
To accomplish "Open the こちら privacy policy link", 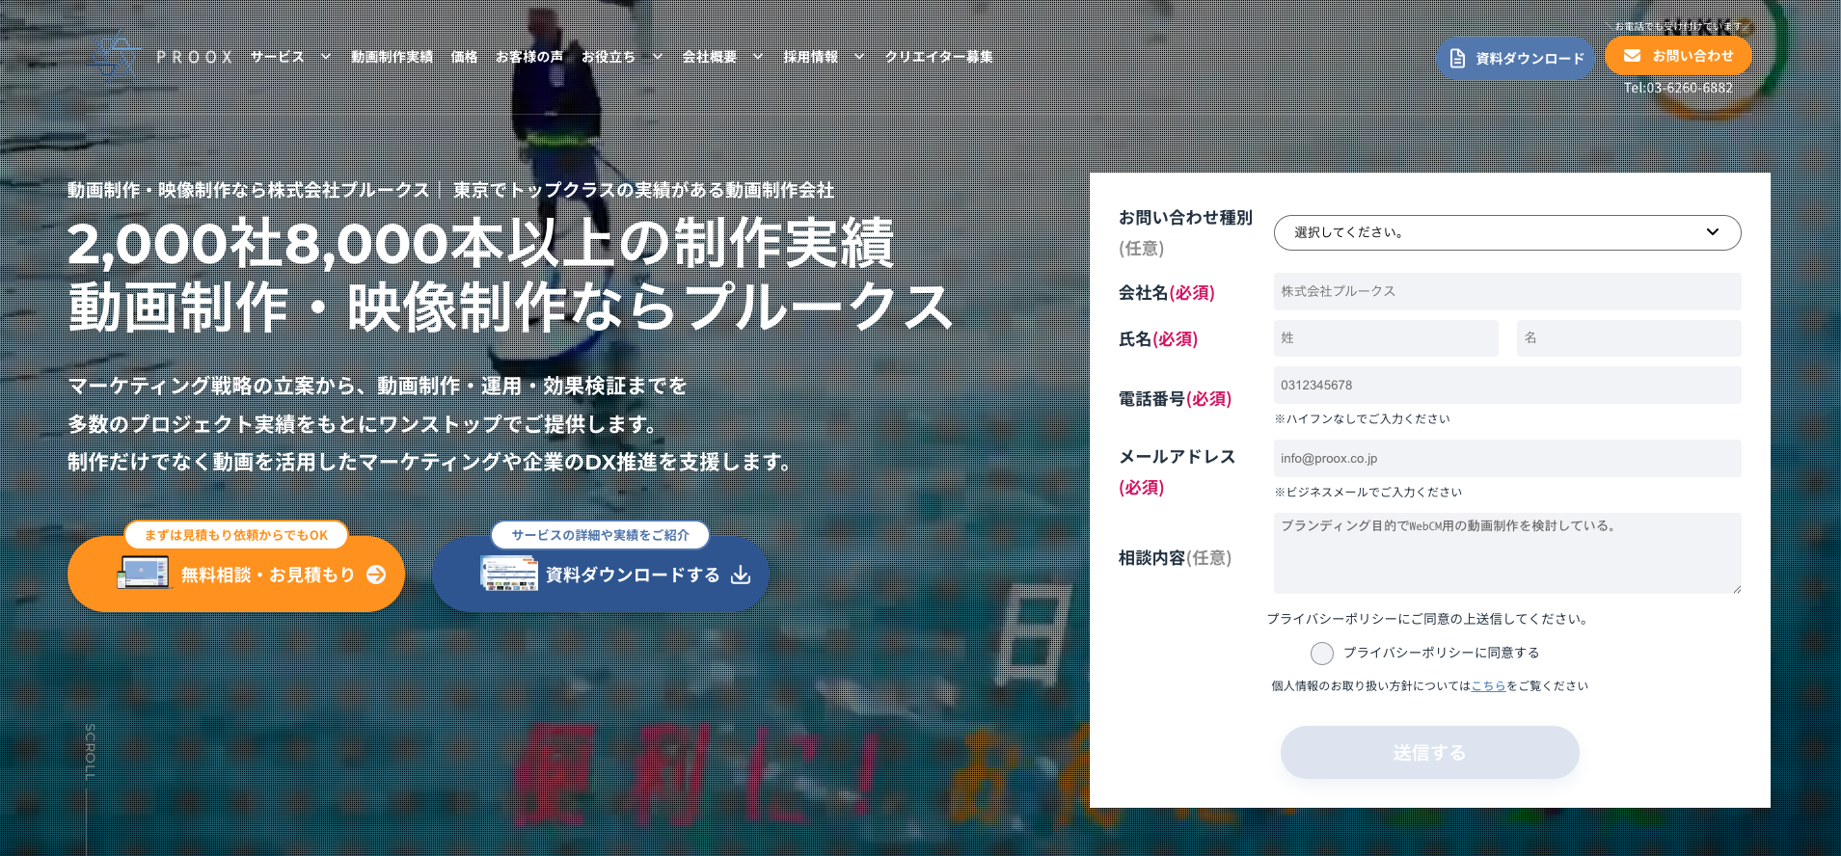I will click(x=1488, y=686).
